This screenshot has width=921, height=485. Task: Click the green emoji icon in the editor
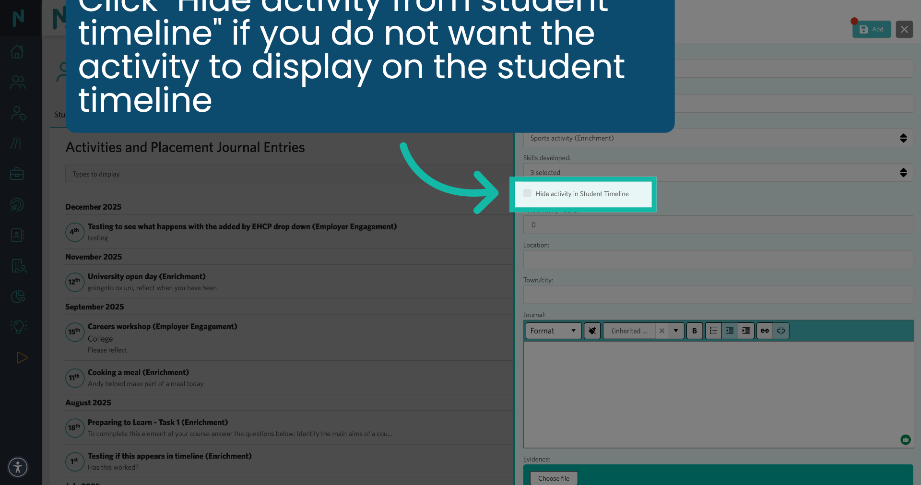(905, 439)
